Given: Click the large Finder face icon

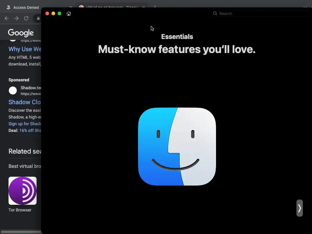Looking at the screenshot, I should (177, 147).
